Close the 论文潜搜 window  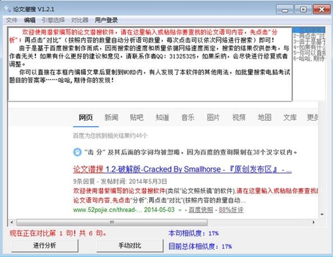click(322, 9)
